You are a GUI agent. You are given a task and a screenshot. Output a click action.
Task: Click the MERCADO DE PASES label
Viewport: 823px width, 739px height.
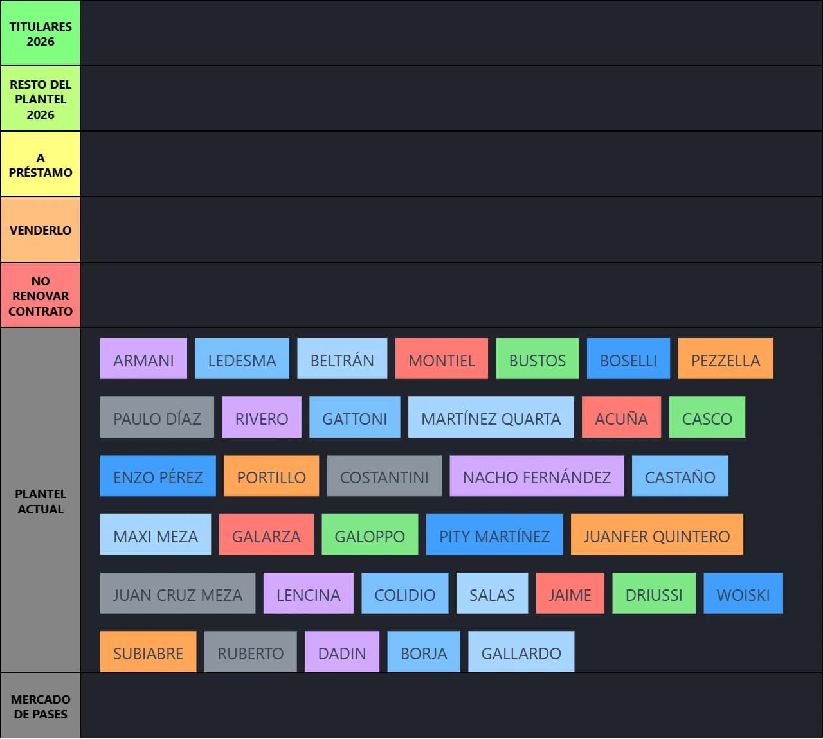click(41, 706)
